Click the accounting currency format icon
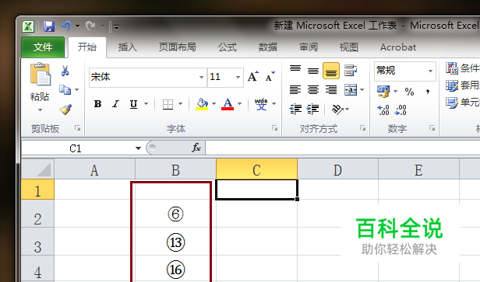This screenshot has height=282, width=480. (383, 91)
